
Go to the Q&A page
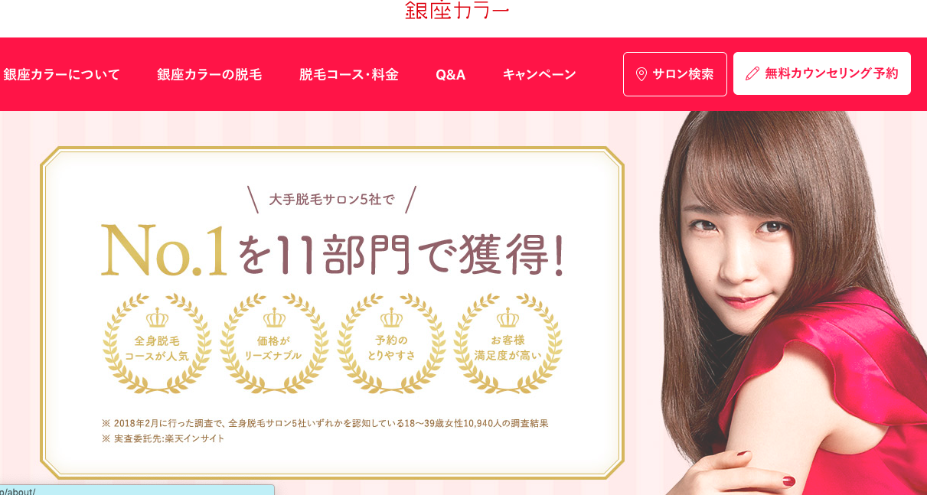450,74
